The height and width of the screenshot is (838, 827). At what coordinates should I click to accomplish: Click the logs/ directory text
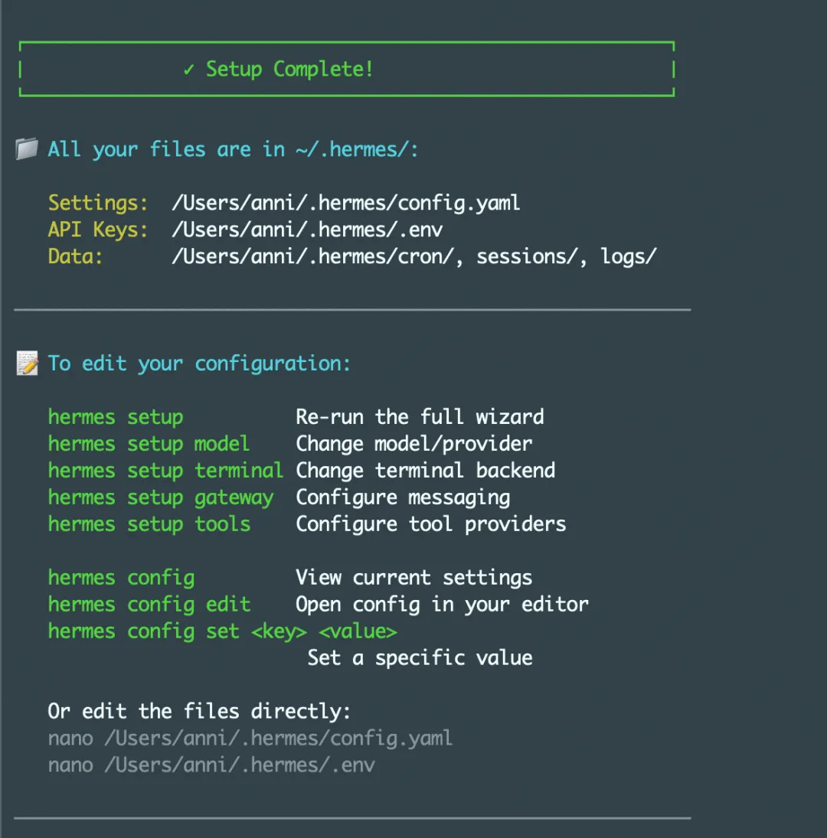pos(629,256)
